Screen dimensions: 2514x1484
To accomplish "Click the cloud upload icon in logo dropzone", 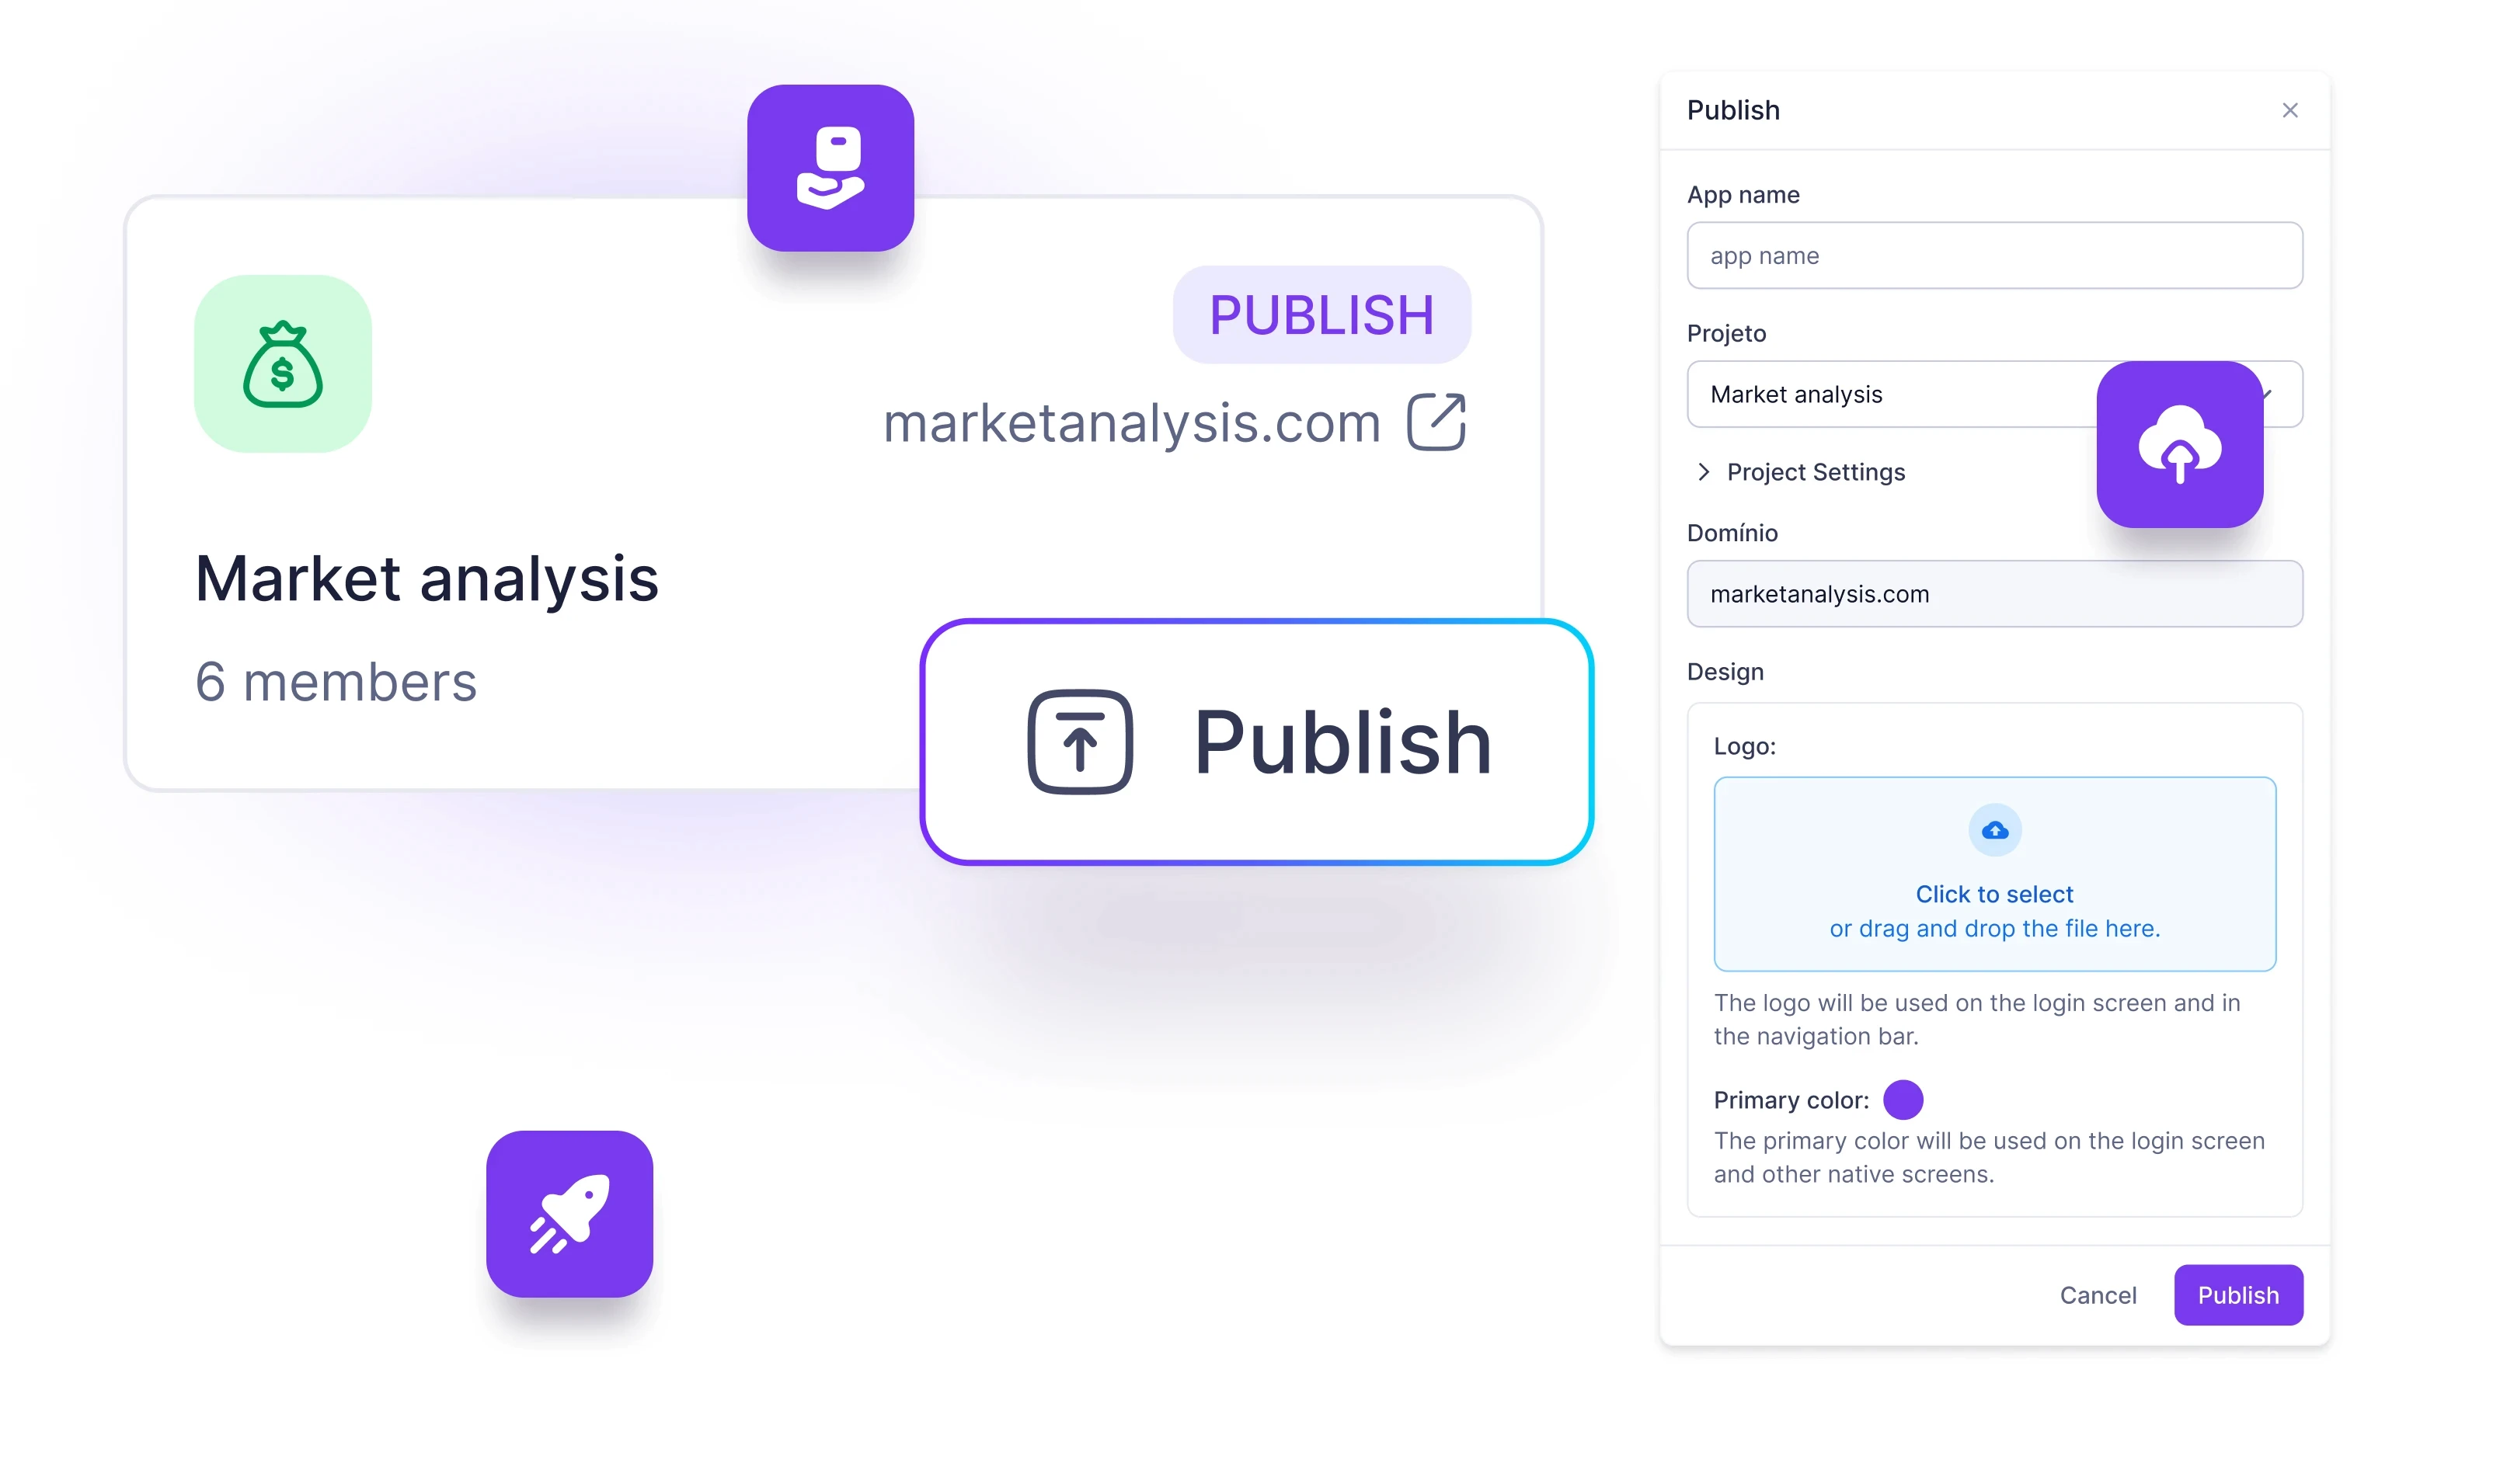I will click(x=1994, y=830).
